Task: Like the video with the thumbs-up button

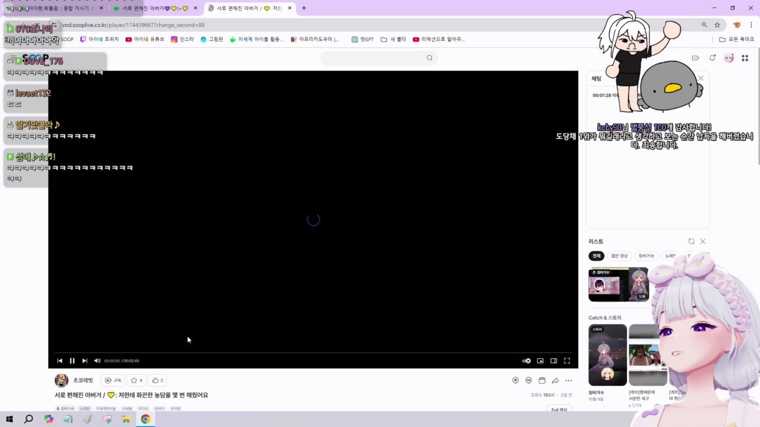Action: [158, 380]
